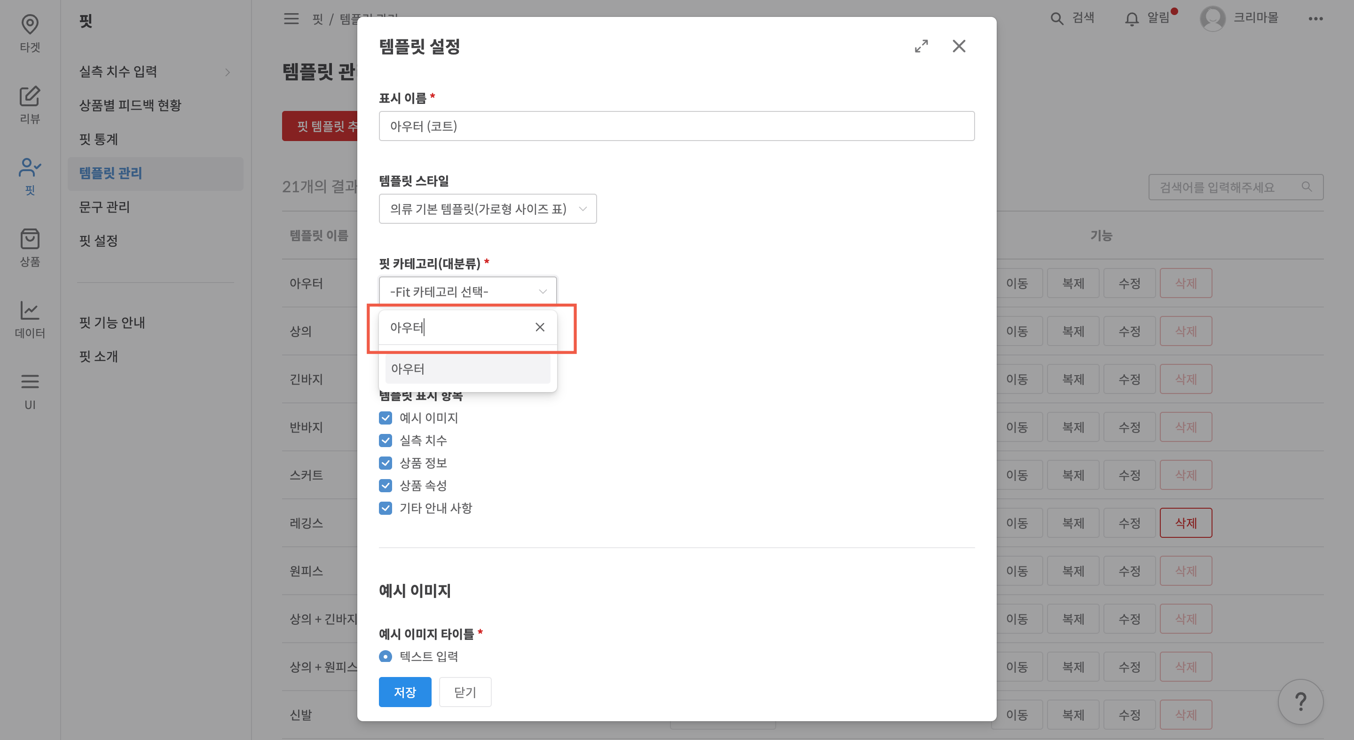Open the 템플릿 관리 menu item
Image resolution: width=1354 pixels, height=740 pixels.
pyautogui.click(x=110, y=173)
